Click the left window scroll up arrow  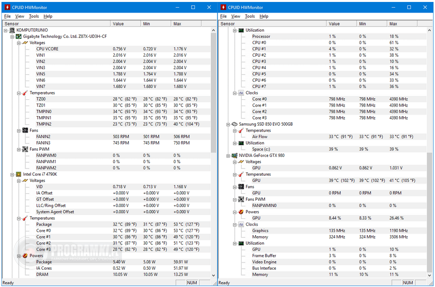pyautogui.click(x=213, y=30)
